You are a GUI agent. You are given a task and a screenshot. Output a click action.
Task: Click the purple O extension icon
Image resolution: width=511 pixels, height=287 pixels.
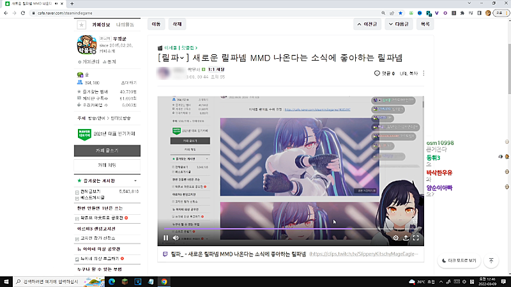445,13
